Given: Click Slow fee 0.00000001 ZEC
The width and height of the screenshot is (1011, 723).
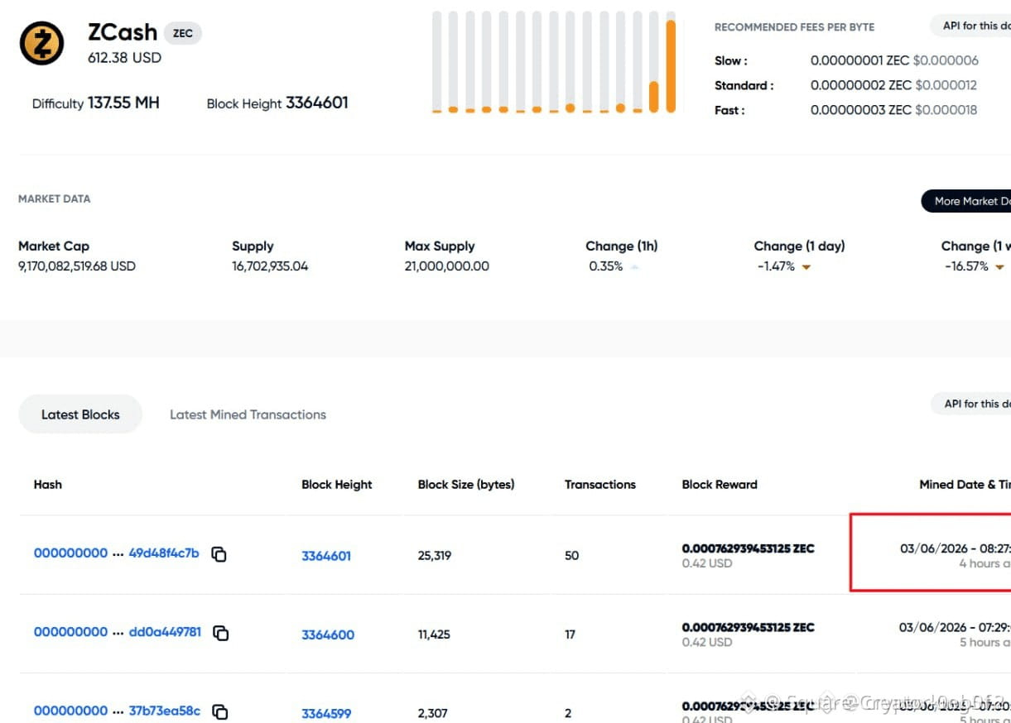Looking at the screenshot, I should 859,60.
